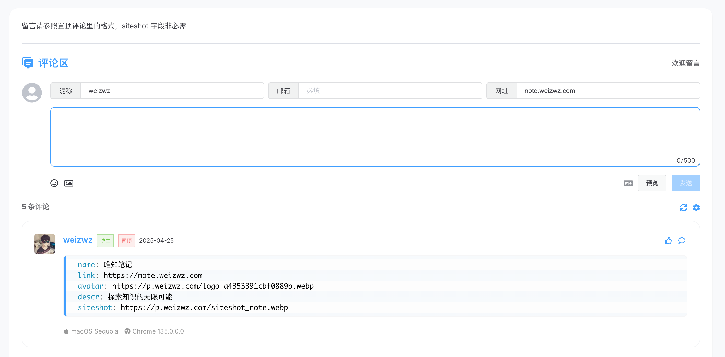Reply to the pinned comment
The height and width of the screenshot is (357, 725).
tap(682, 241)
